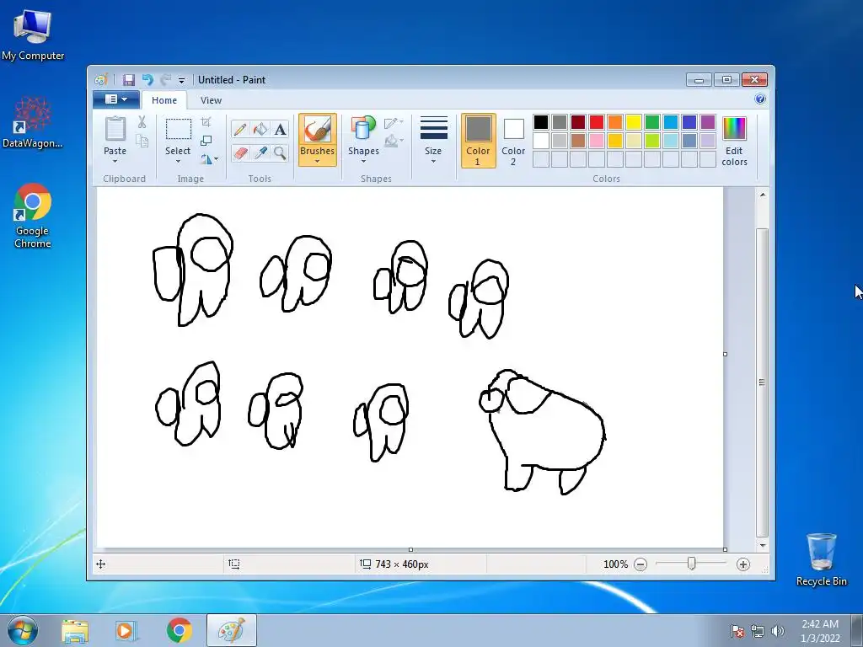
Task: Click the Resize icon in Image group
Action: (x=206, y=141)
